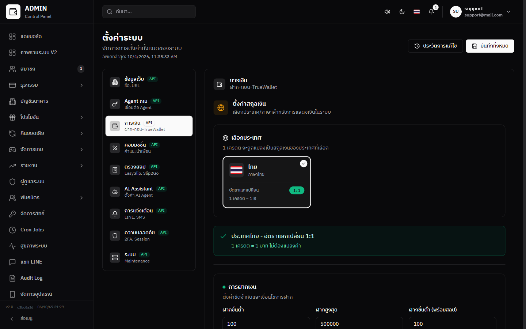Expand the รายงาน submenu chevron

(x=81, y=166)
